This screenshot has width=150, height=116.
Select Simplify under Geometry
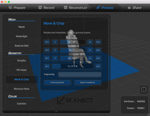click(x=22, y=61)
